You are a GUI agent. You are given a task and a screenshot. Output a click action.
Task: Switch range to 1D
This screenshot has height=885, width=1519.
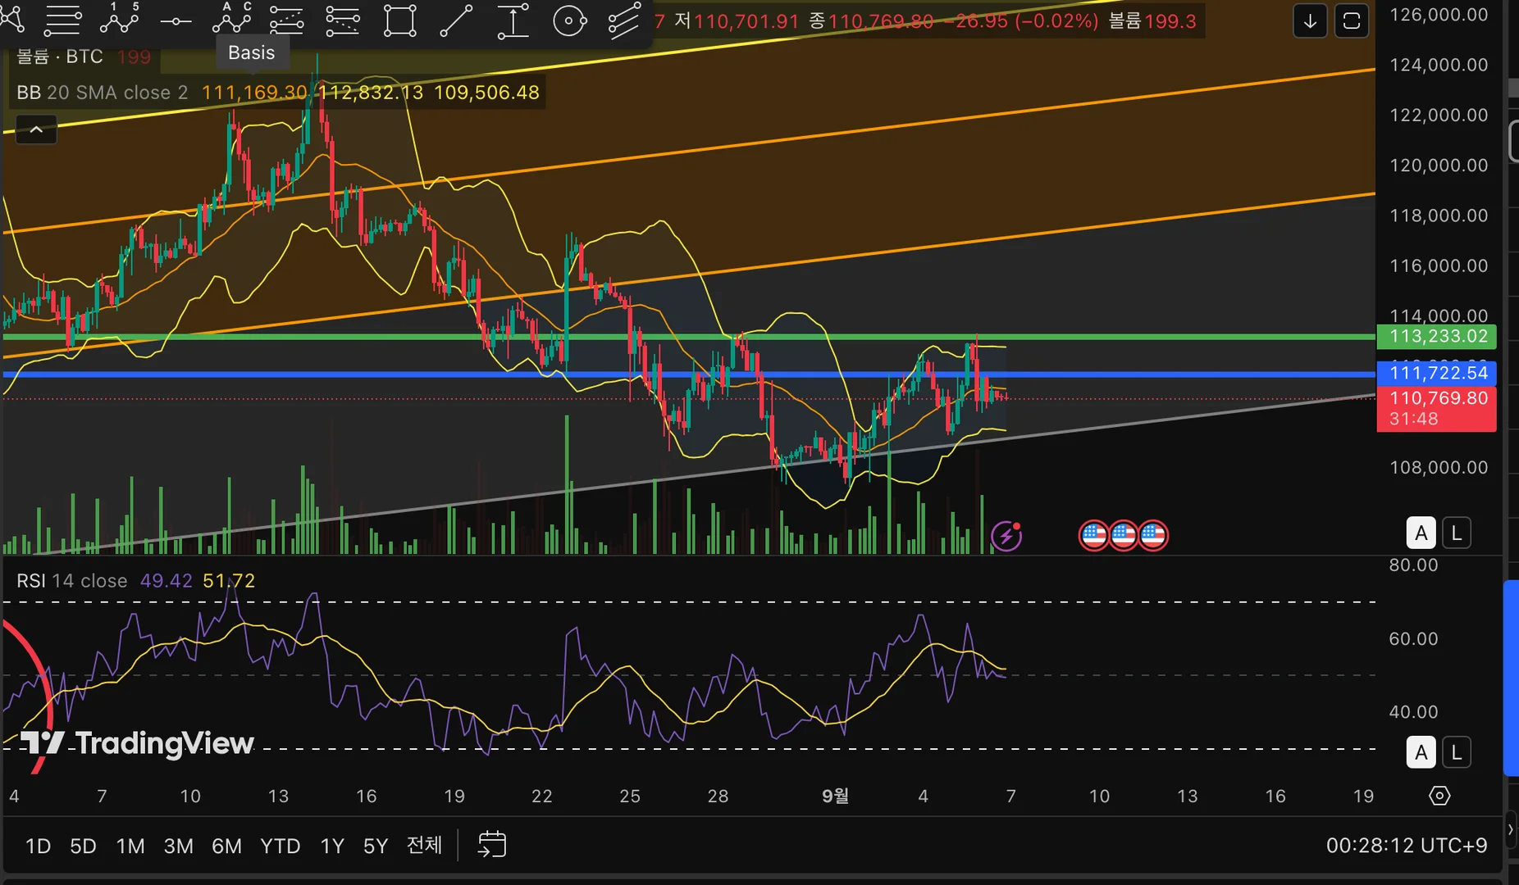tap(38, 846)
